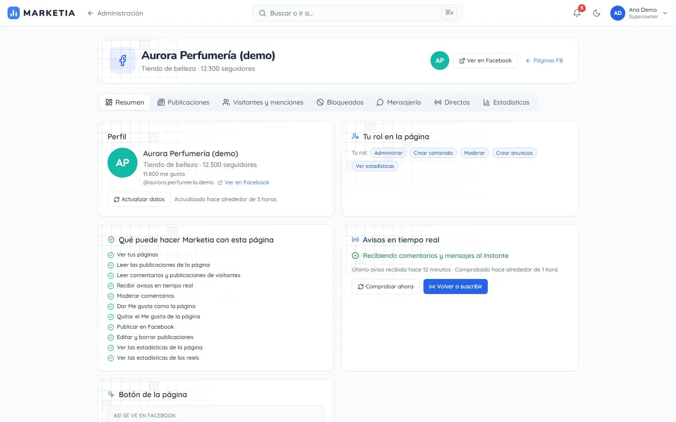Click the small AP avatar in header
The height and width of the screenshot is (422, 676).
tap(440, 60)
